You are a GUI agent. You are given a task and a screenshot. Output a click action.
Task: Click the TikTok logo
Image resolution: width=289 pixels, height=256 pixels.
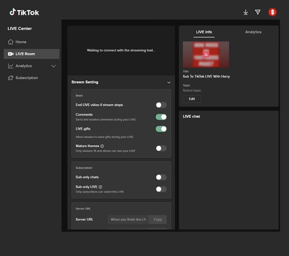pos(24,12)
